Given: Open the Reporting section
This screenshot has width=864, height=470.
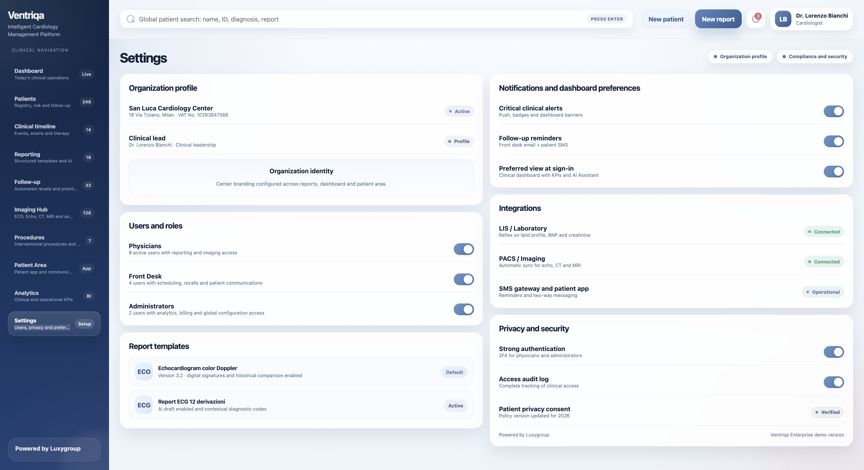Looking at the screenshot, I should click(54, 157).
